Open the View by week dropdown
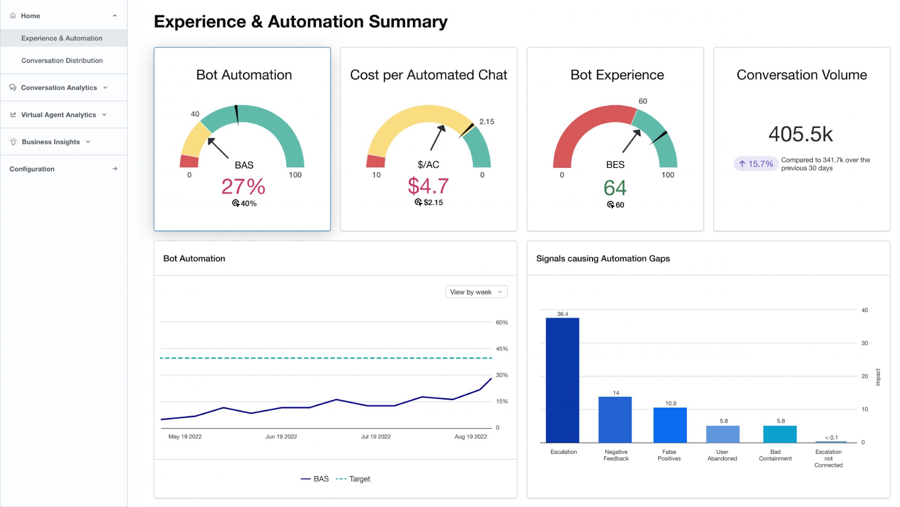The image size is (900, 507). (476, 292)
